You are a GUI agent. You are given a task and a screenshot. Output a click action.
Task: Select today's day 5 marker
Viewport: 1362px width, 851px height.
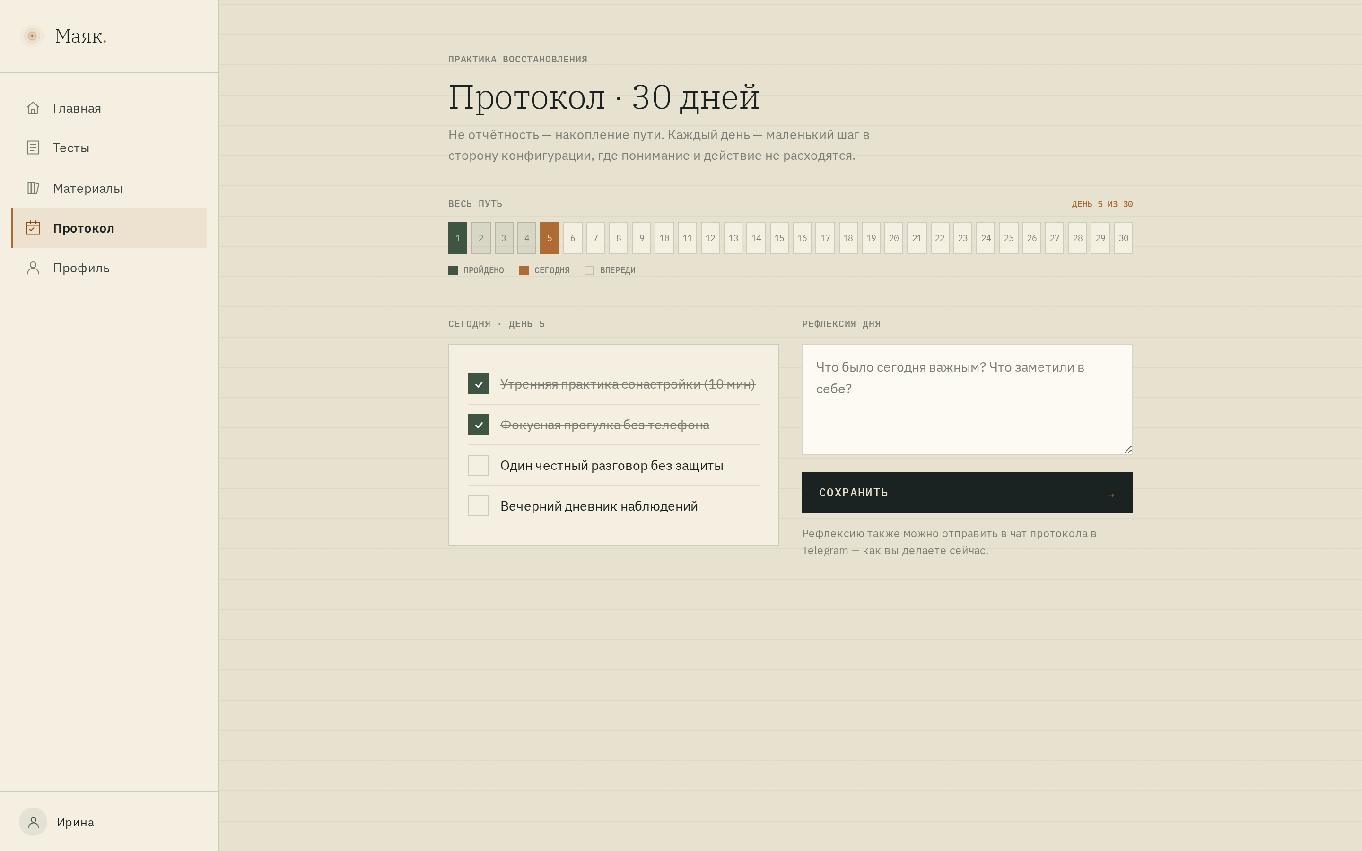[x=550, y=238]
